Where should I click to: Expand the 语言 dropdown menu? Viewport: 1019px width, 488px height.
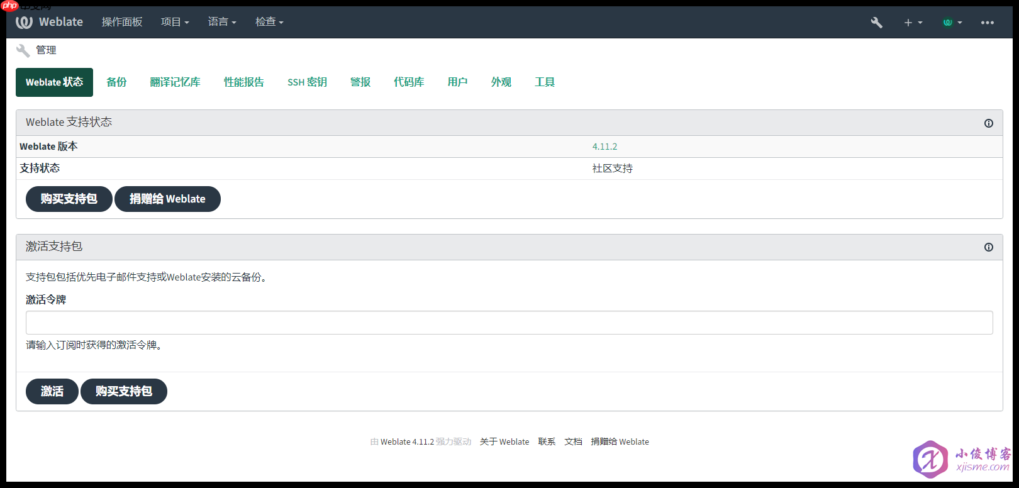pyautogui.click(x=222, y=22)
